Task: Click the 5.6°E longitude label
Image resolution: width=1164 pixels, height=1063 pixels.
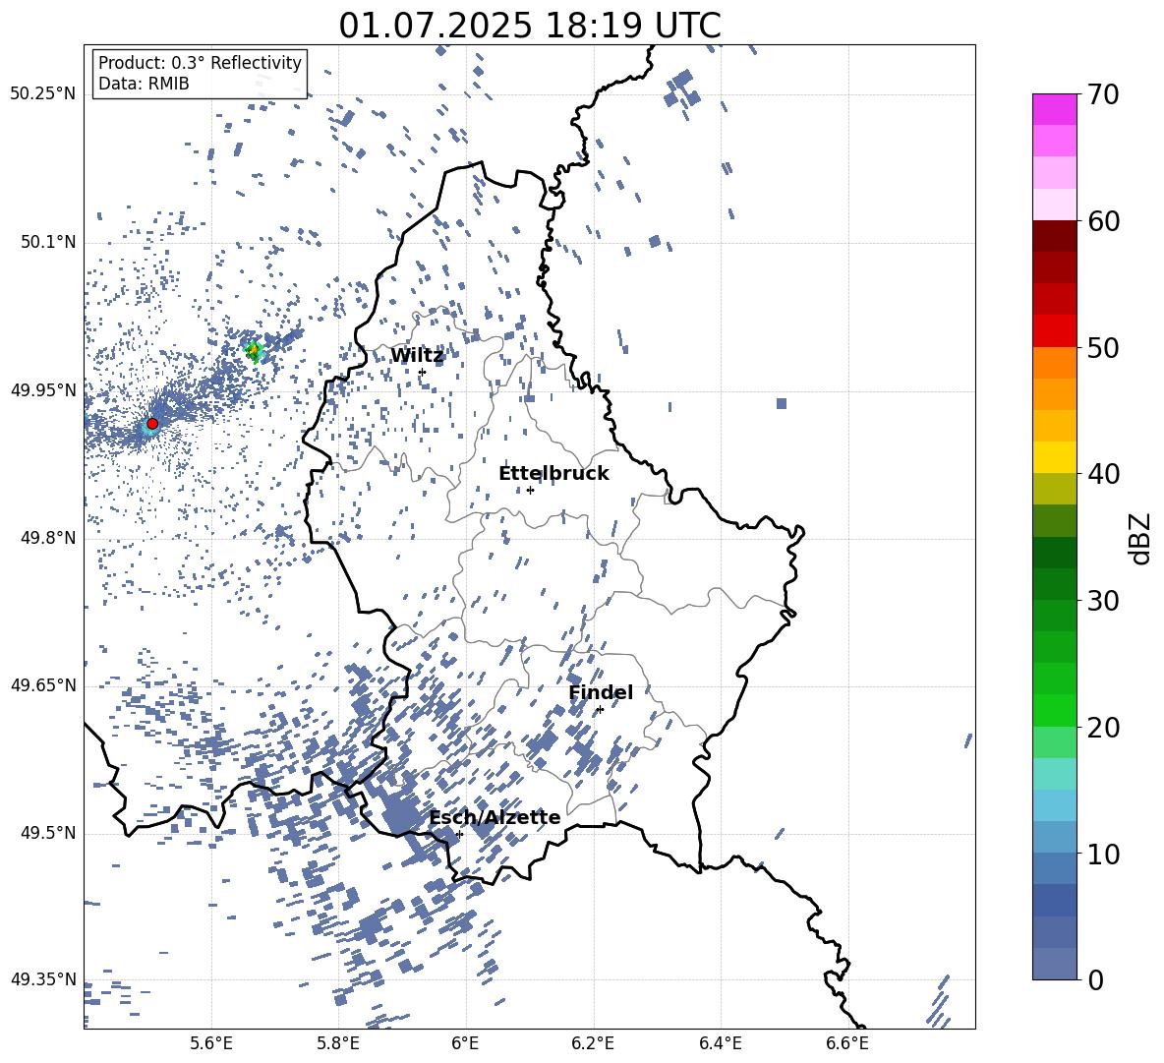Action: (x=211, y=1043)
